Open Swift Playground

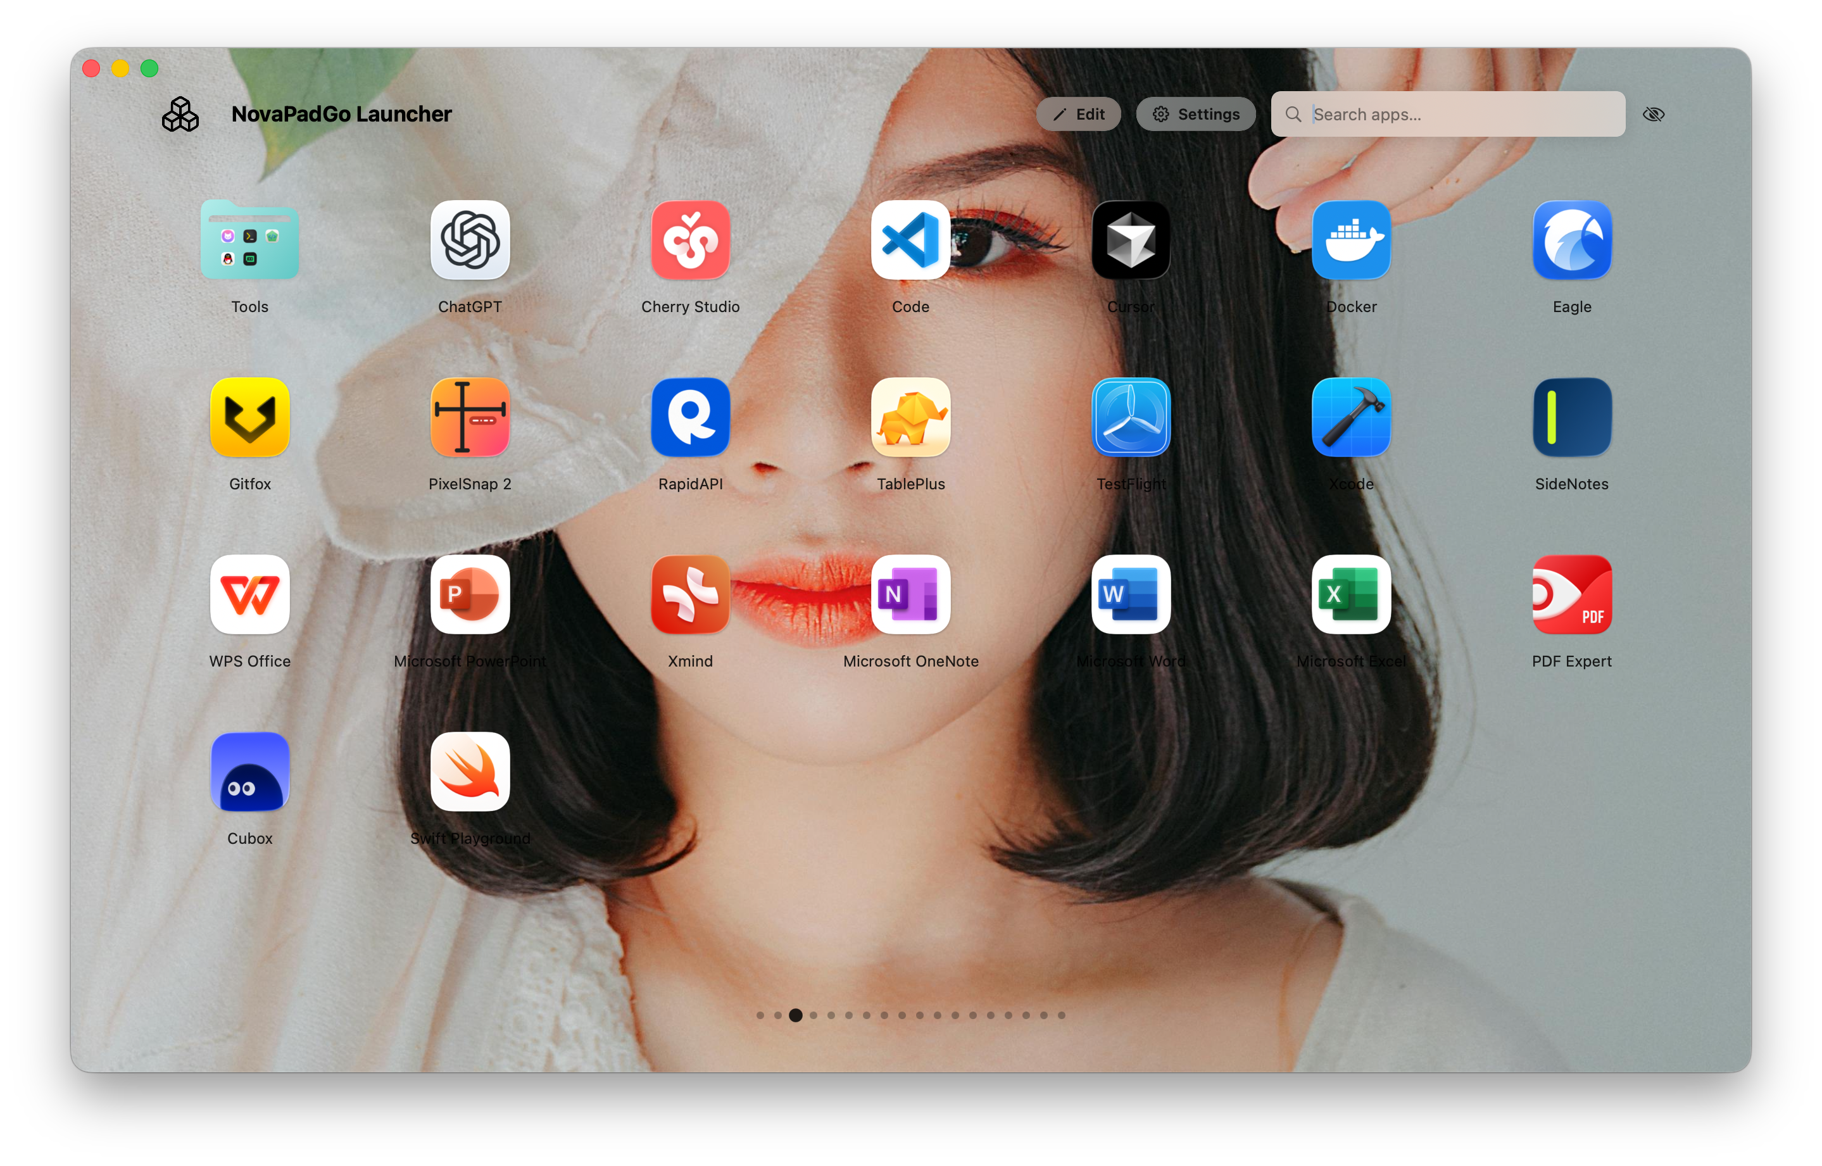(x=470, y=772)
